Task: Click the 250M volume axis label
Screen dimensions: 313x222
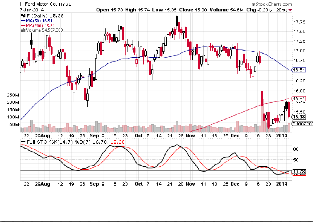Action: [13, 95]
